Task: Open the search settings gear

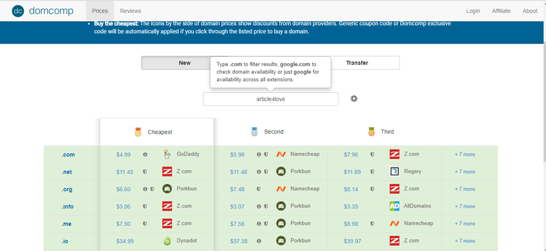Action: click(354, 99)
